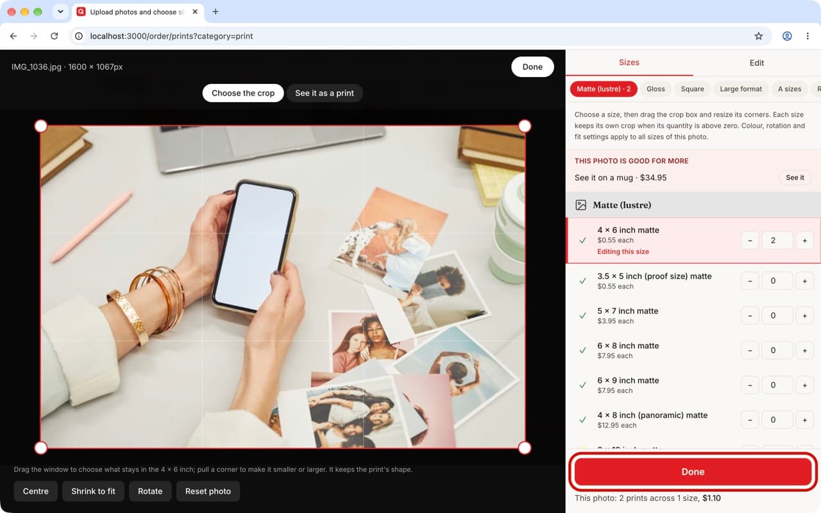Increase 6 × 9 inch matte quantity
The width and height of the screenshot is (821, 513).
pos(804,385)
